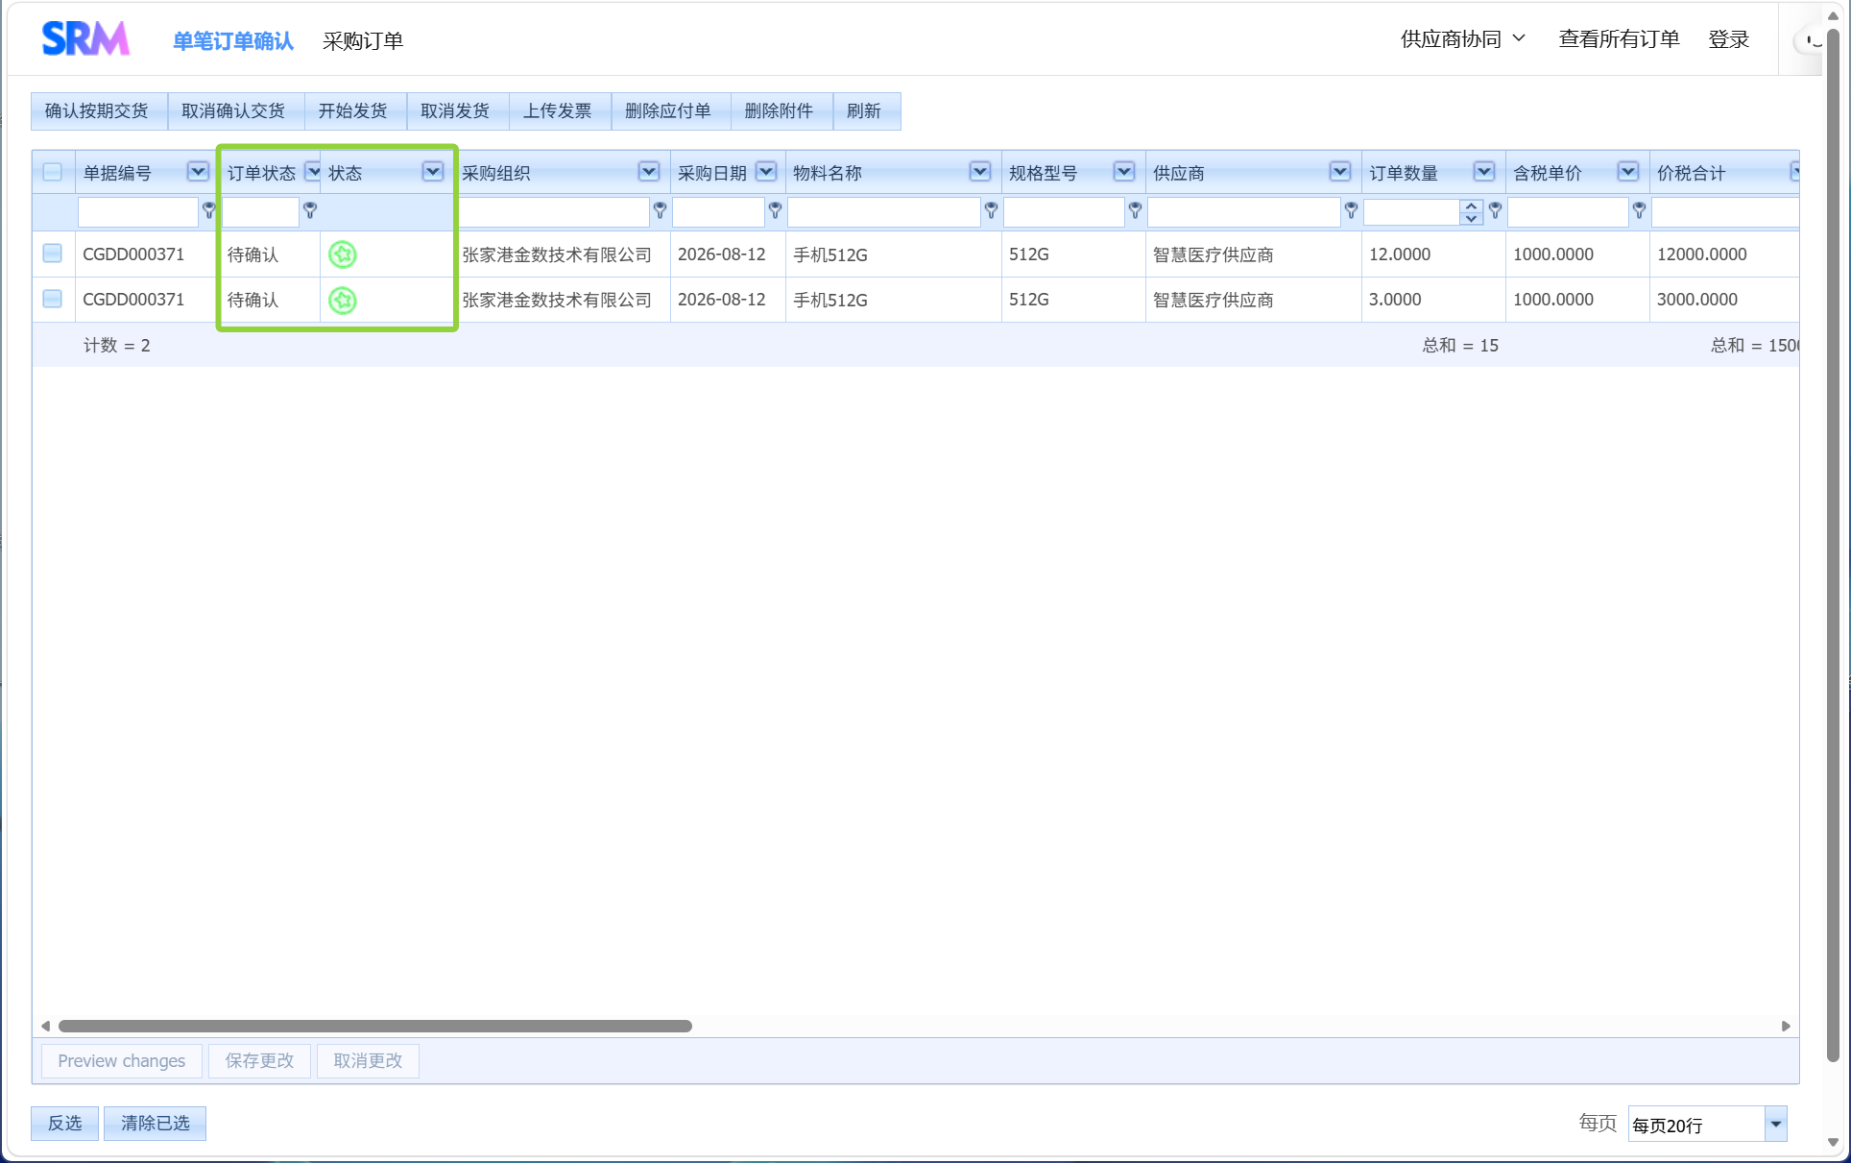The width and height of the screenshot is (1851, 1163).
Task: Click filter icon beside 含税单价 filter box
Action: click(1639, 210)
